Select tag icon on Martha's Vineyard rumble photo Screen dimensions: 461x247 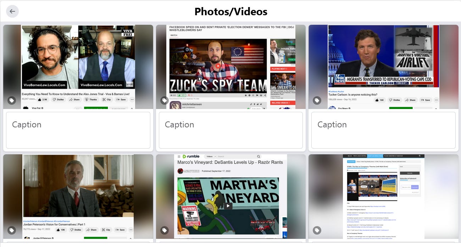tap(164, 230)
